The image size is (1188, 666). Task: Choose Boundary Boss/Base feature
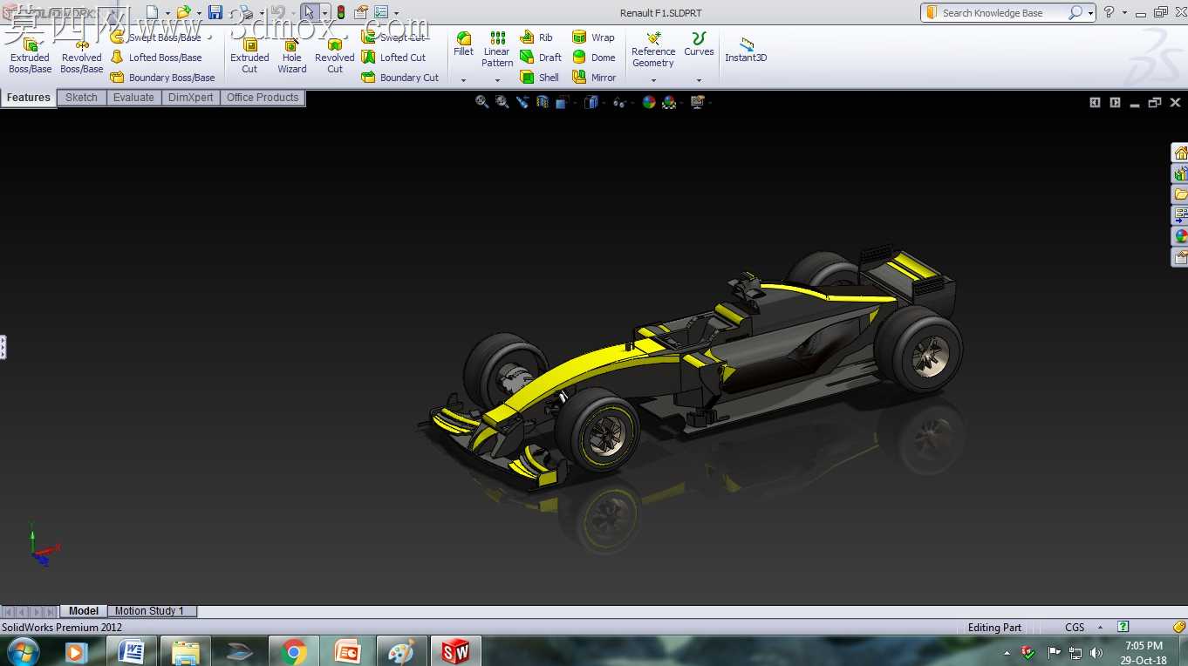click(x=162, y=78)
